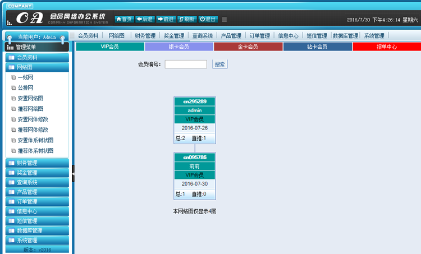Click the small grid icon beside 退出
Viewport: 421px width, 254px height.
[225, 19]
